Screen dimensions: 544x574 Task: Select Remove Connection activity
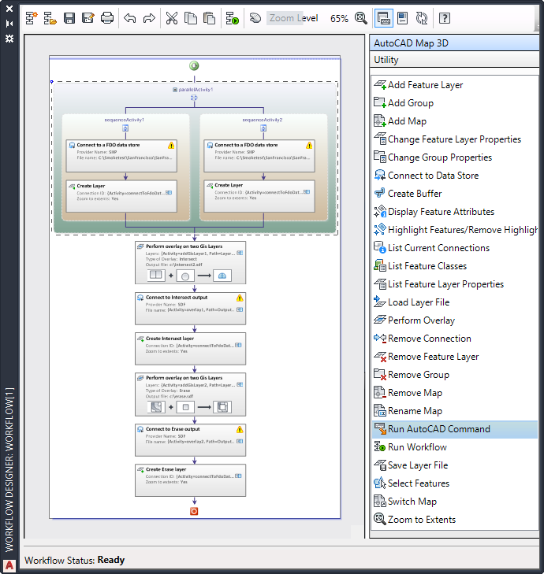[455, 339]
